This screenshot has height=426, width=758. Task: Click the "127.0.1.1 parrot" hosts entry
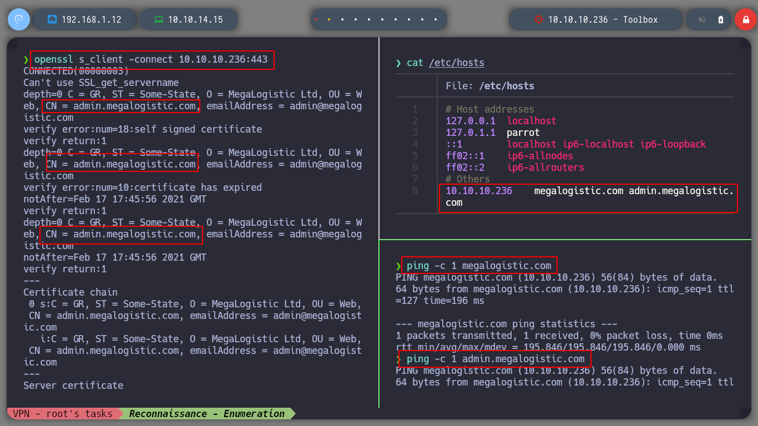click(493, 133)
